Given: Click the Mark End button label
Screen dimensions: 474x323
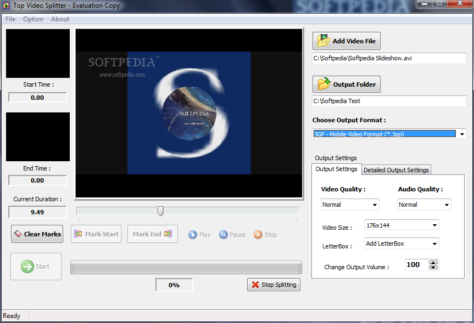Looking at the screenshot, I should 147,234.
